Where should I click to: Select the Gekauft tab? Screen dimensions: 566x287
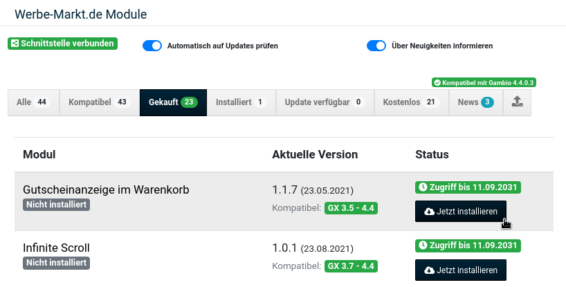[173, 102]
